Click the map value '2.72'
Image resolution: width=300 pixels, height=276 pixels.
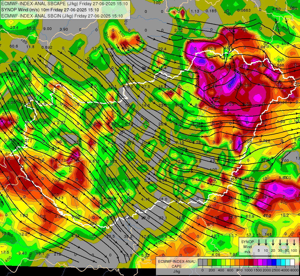(179, 30)
